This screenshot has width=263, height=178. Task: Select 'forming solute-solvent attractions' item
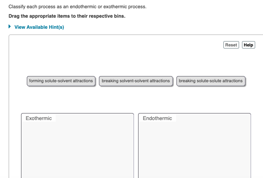61,81
